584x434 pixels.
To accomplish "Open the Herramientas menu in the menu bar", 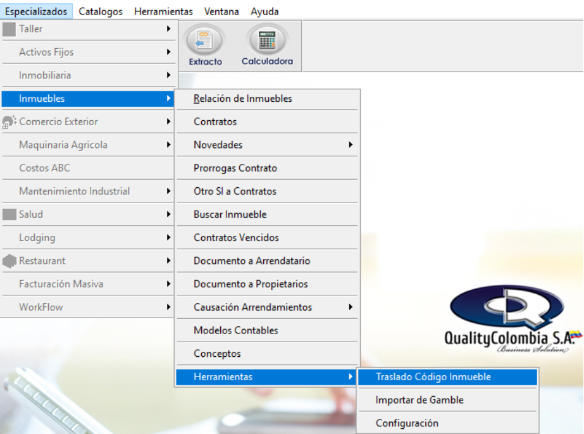I will (163, 11).
